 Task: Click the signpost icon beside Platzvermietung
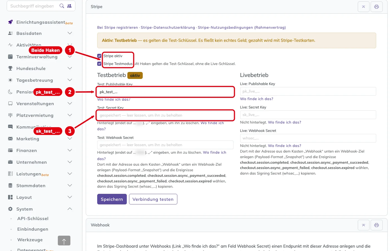pos(10,115)
